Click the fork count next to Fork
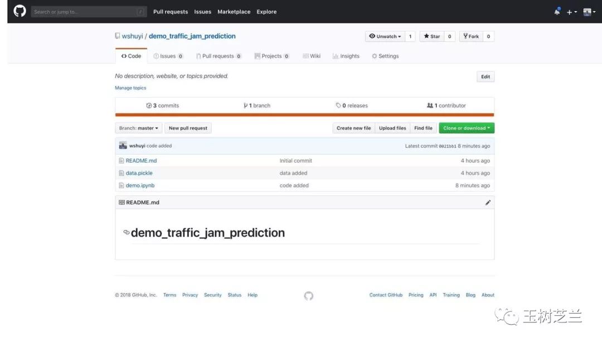The height and width of the screenshot is (343, 602). pos(488,36)
